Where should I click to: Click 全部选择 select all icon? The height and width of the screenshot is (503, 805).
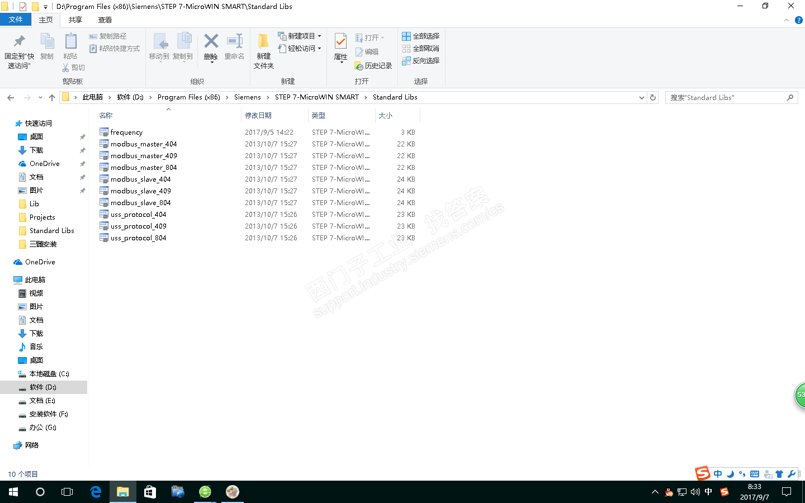pyautogui.click(x=406, y=36)
